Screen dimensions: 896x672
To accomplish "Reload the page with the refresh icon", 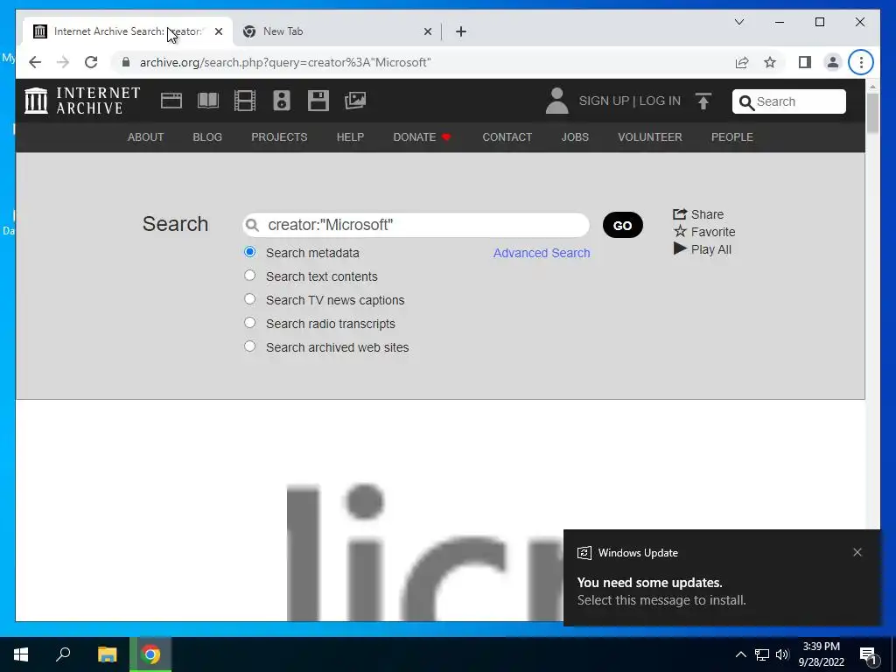I will [x=91, y=62].
